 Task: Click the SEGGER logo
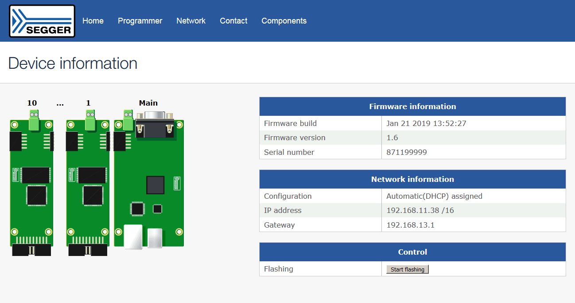tap(42, 21)
